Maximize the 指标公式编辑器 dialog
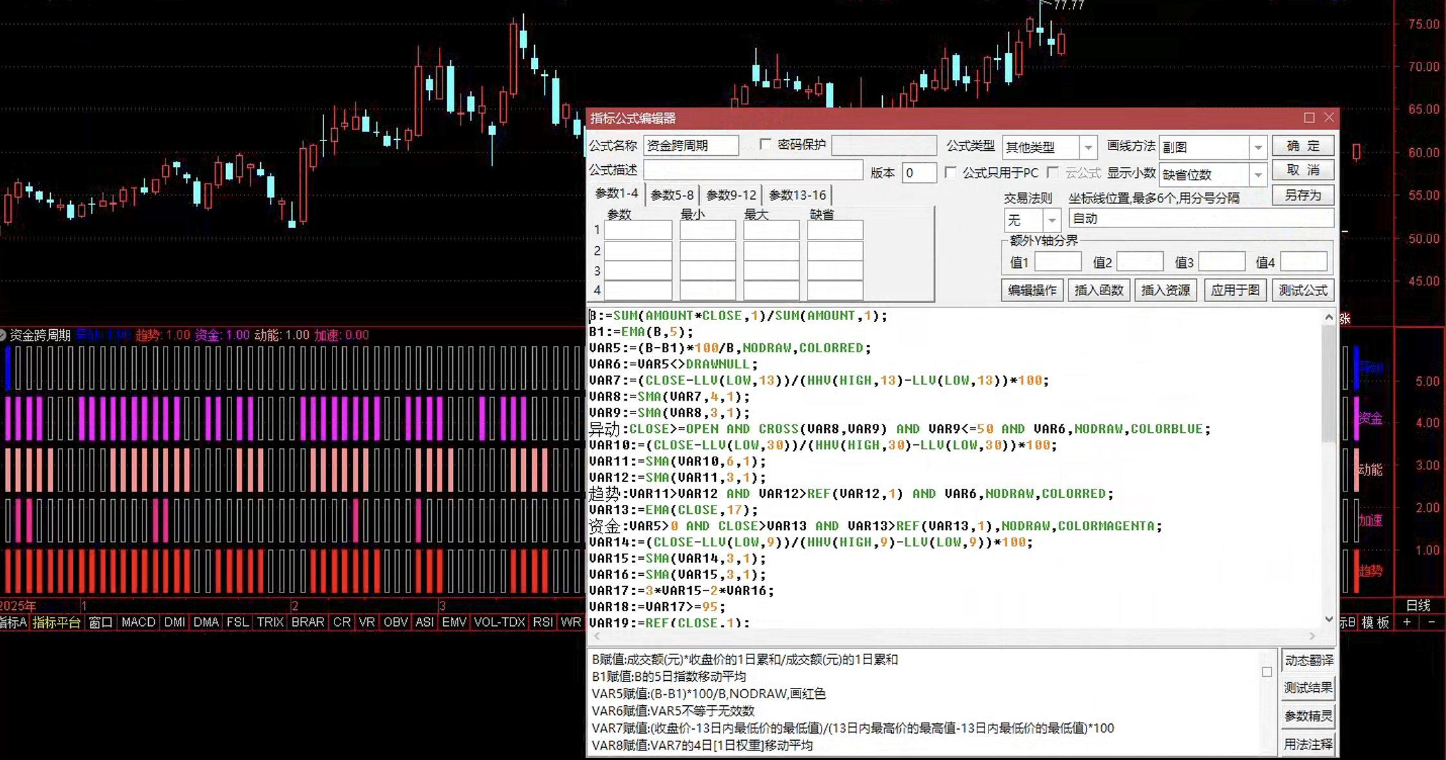The image size is (1446, 760). [x=1309, y=118]
